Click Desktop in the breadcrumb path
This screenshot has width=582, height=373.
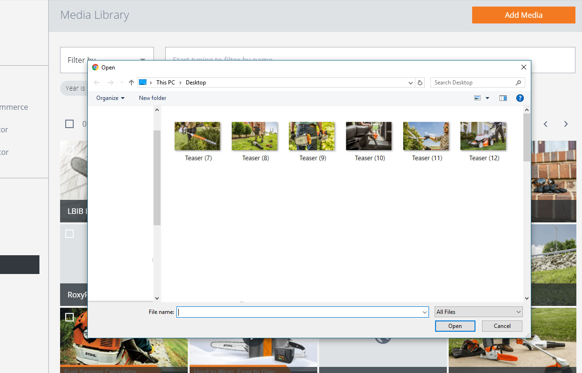pos(196,82)
